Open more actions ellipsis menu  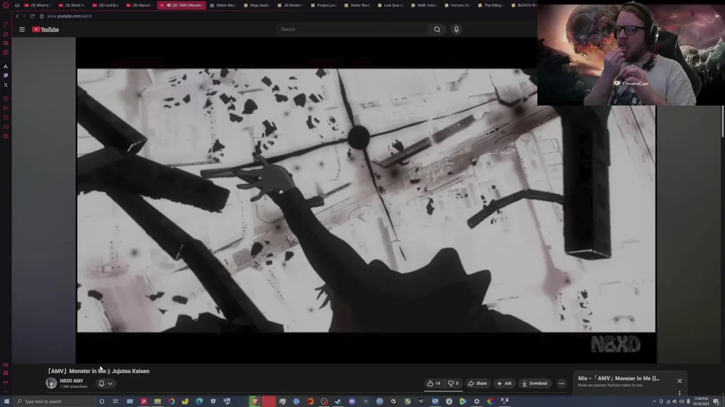coord(561,383)
